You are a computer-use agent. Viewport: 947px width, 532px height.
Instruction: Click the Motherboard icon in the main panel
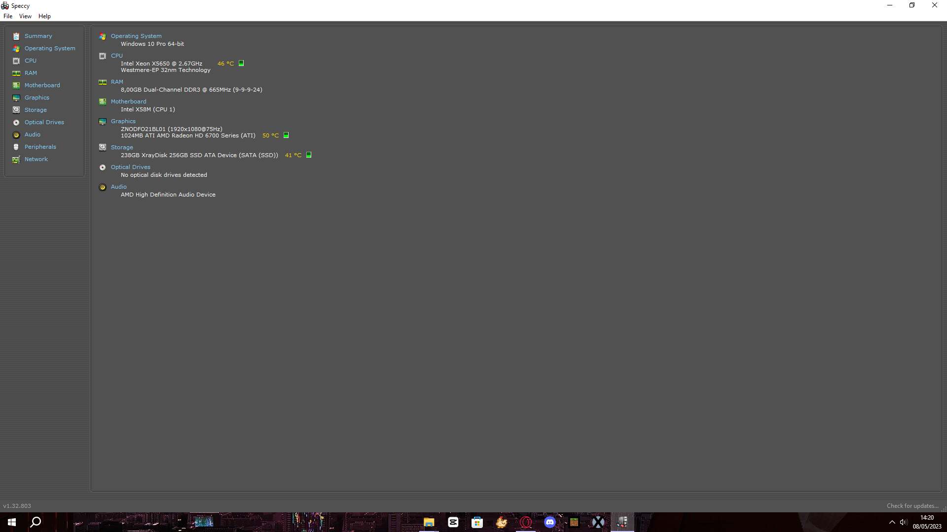tap(103, 102)
